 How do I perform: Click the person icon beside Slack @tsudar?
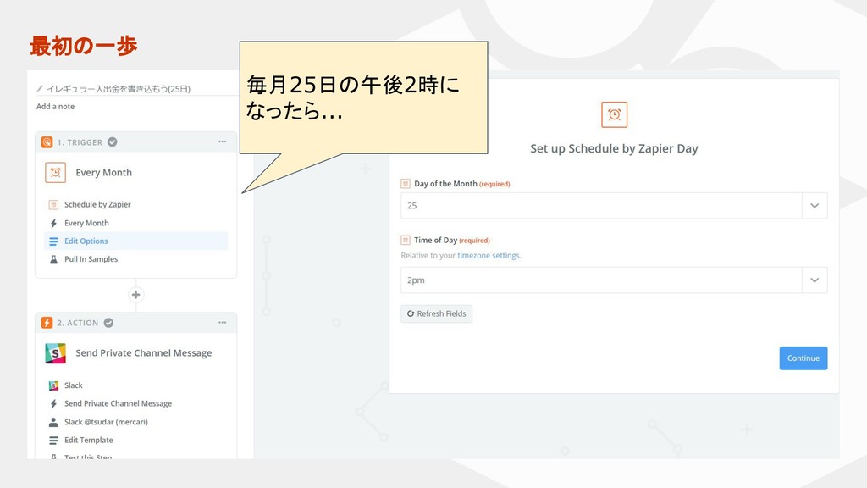tap(53, 422)
